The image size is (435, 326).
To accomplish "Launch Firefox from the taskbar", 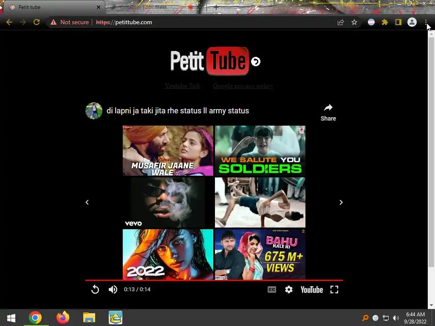I will [63, 318].
